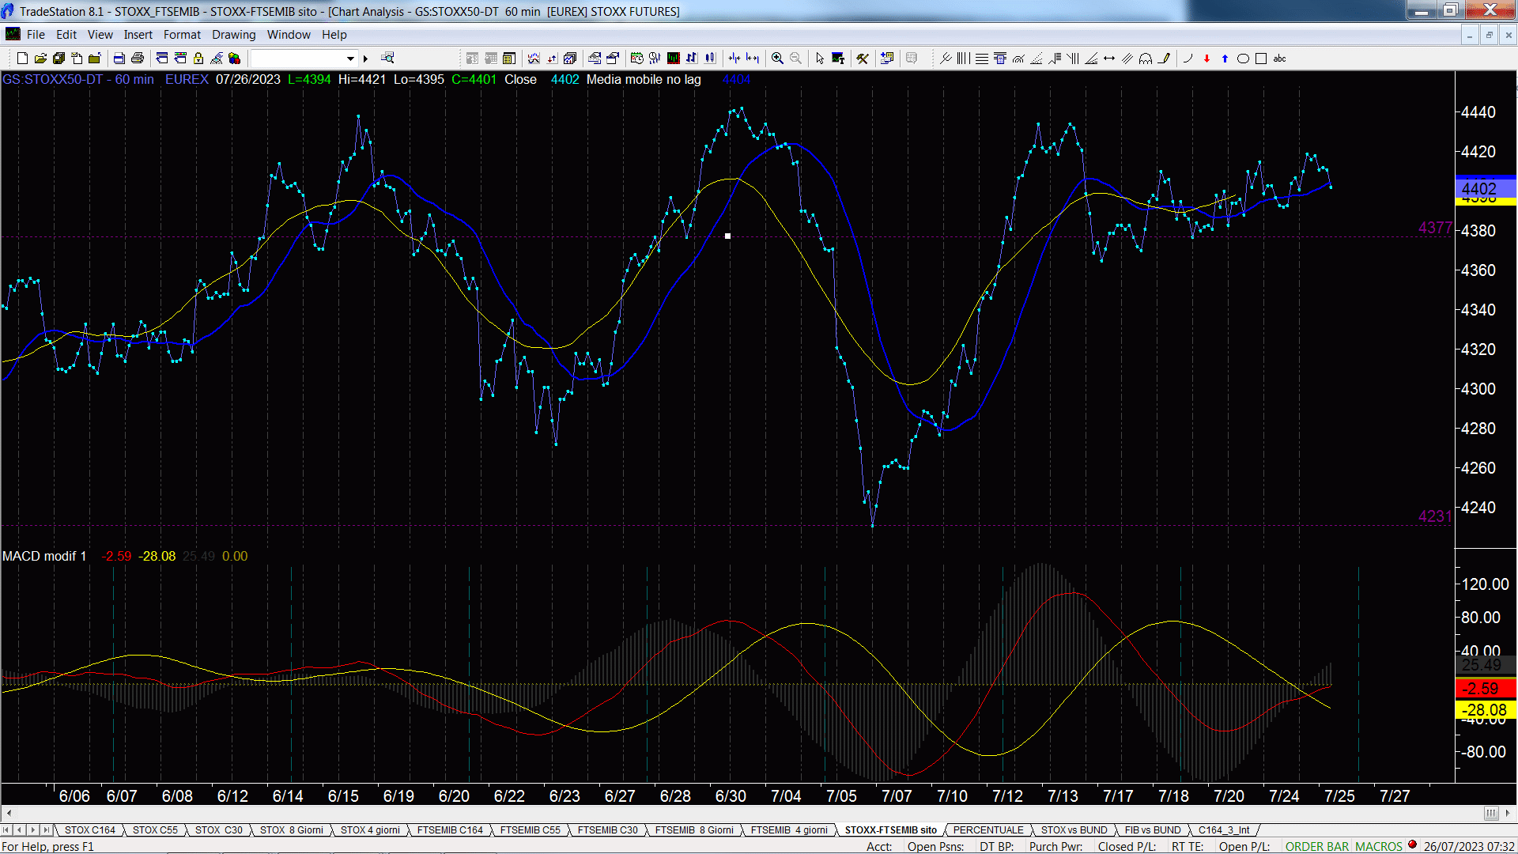
Task: Select the curved arc drawing tool
Action: click(x=1188, y=59)
